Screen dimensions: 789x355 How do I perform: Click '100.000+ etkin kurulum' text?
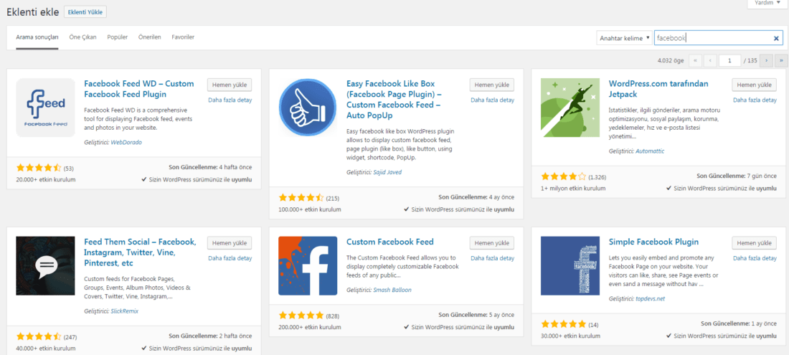tap(309, 209)
